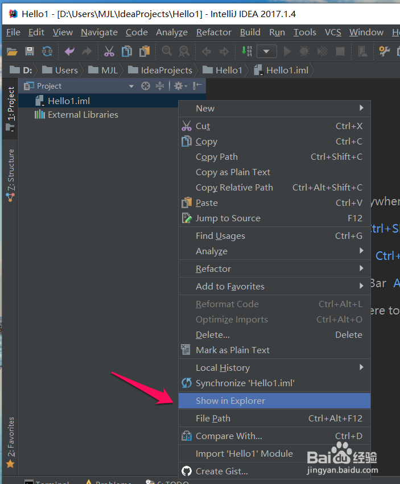Viewport: 400px width, 484px height.
Task: Click the Stop square icon
Action: click(340, 51)
